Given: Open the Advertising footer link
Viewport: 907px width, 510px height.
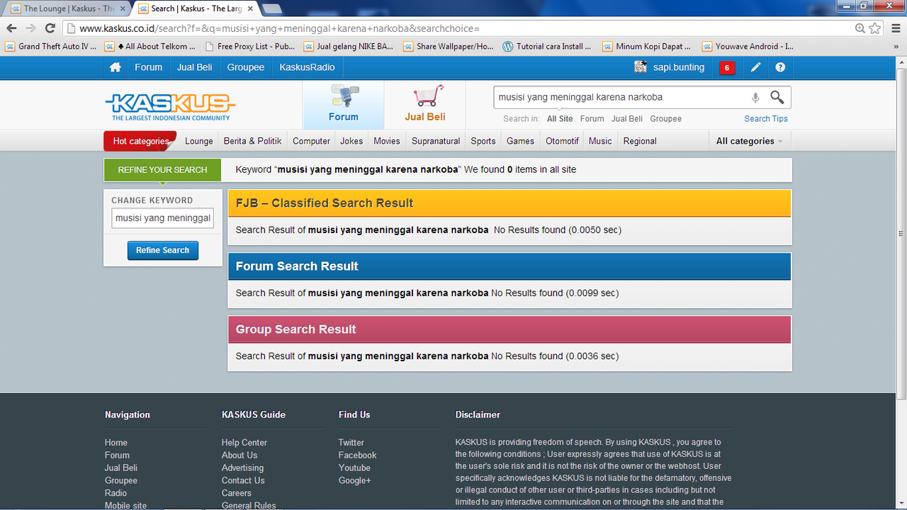Looking at the screenshot, I should pyautogui.click(x=242, y=468).
